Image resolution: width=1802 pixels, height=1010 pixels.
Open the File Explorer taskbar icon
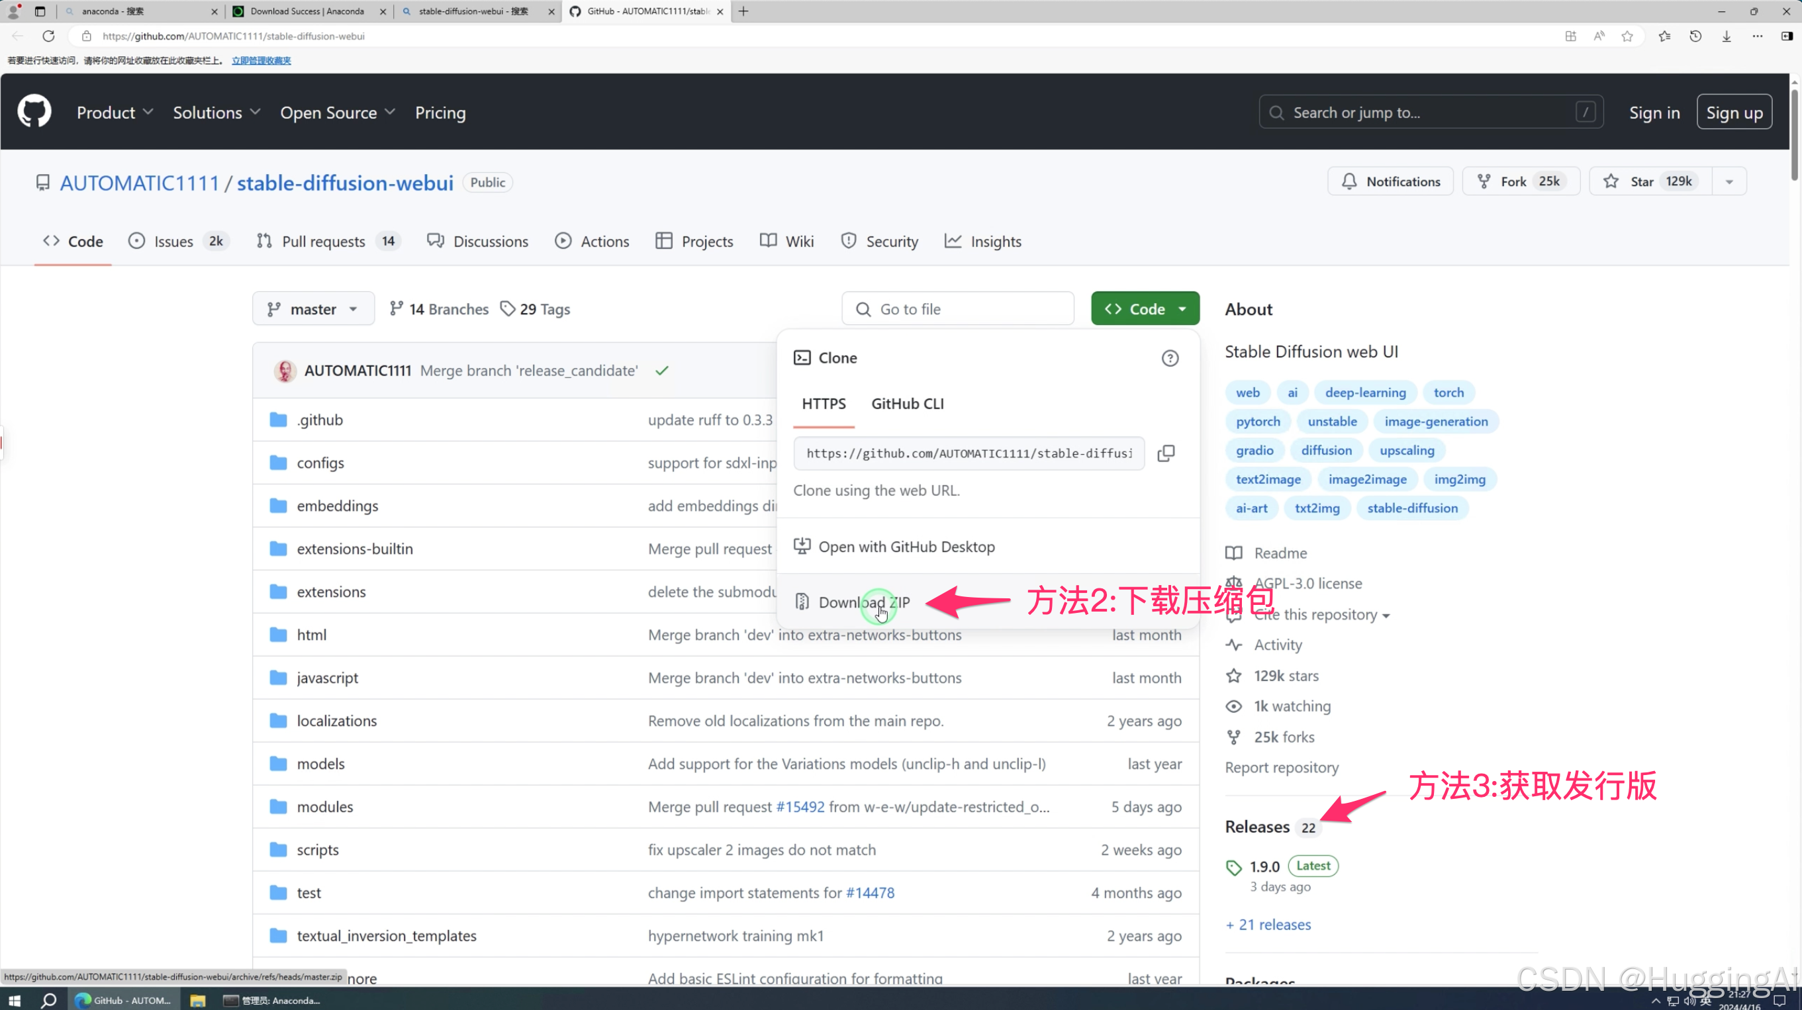(198, 1000)
